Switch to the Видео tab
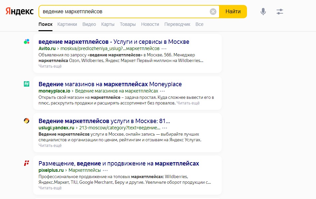 pos(89,24)
